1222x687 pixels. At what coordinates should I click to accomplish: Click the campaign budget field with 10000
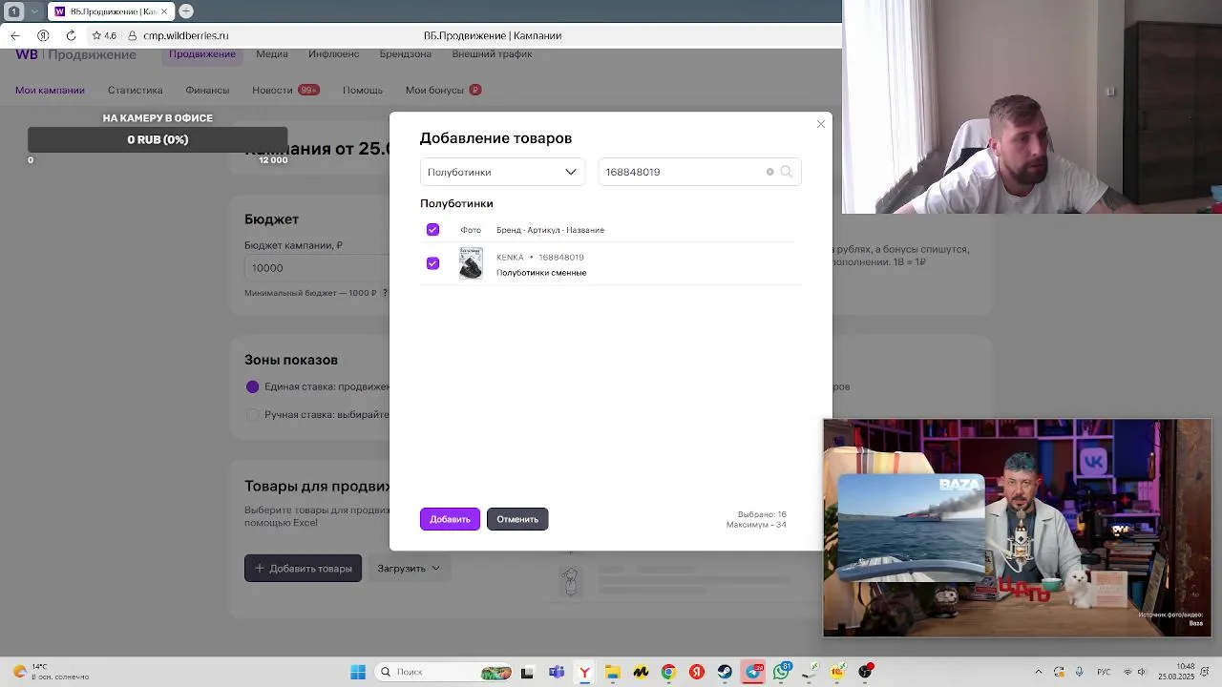[x=315, y=268]
